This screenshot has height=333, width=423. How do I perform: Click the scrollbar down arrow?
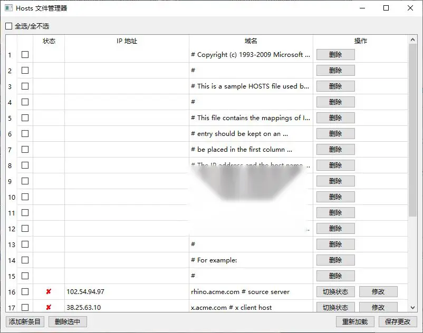point(412,307)
